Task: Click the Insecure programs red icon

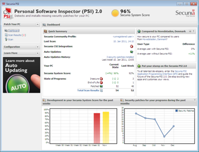Action: (x=101, y=79)
